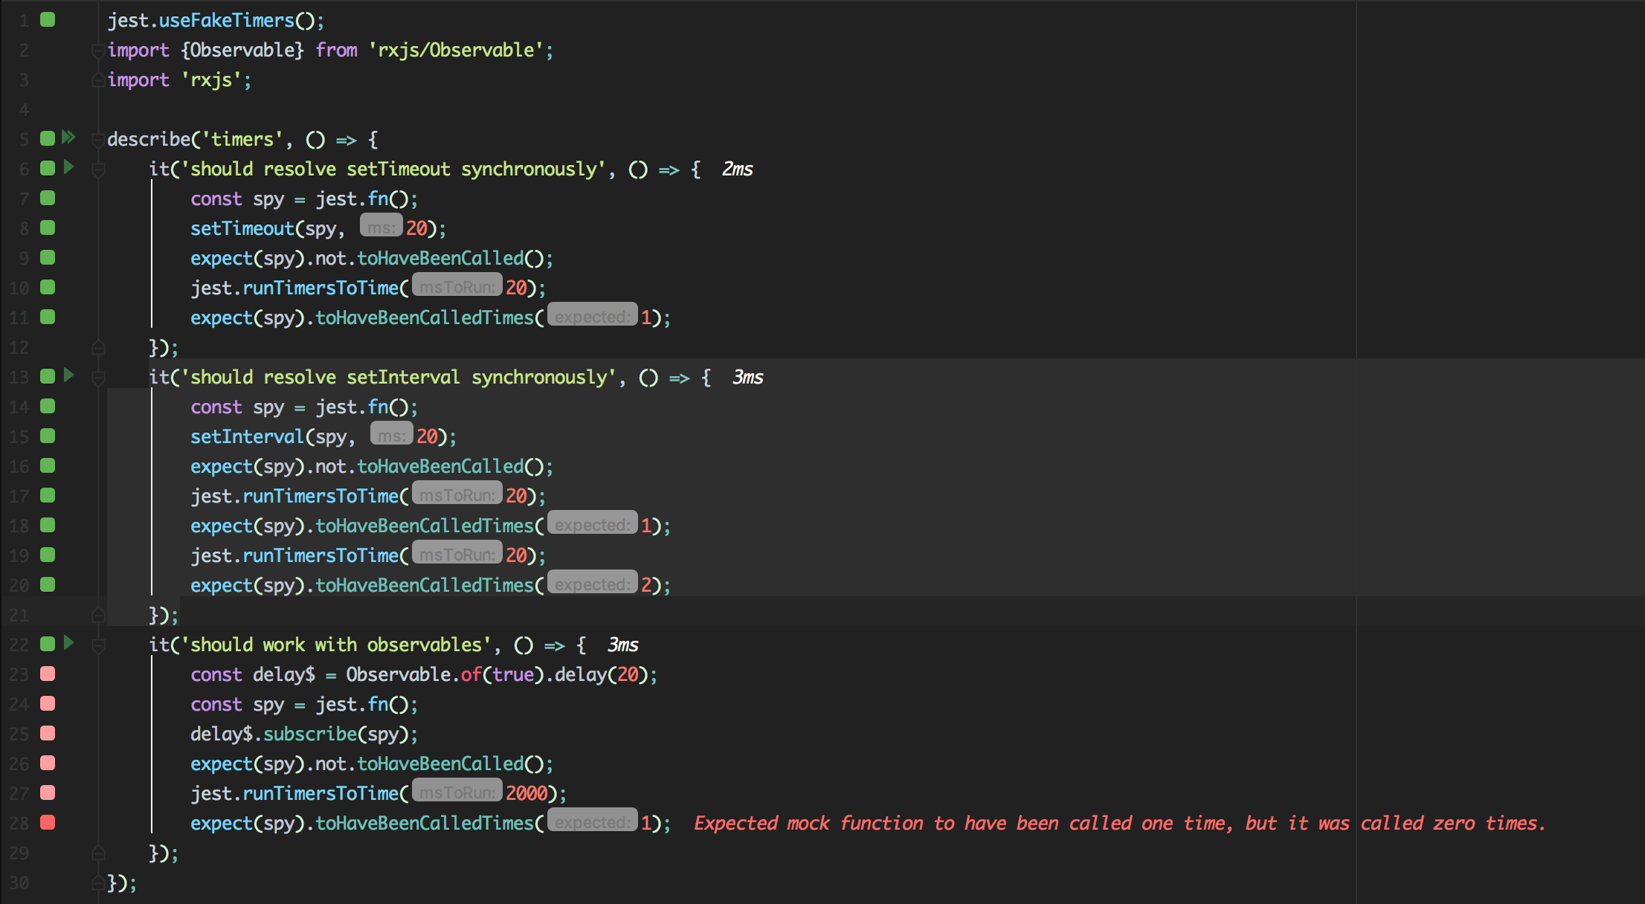Click the 'ms:' parameter hint in setInterval

[392, 434]
